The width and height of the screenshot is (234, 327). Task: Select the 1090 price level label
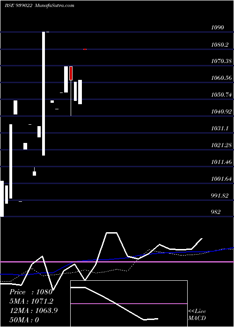tap(217, 27)
